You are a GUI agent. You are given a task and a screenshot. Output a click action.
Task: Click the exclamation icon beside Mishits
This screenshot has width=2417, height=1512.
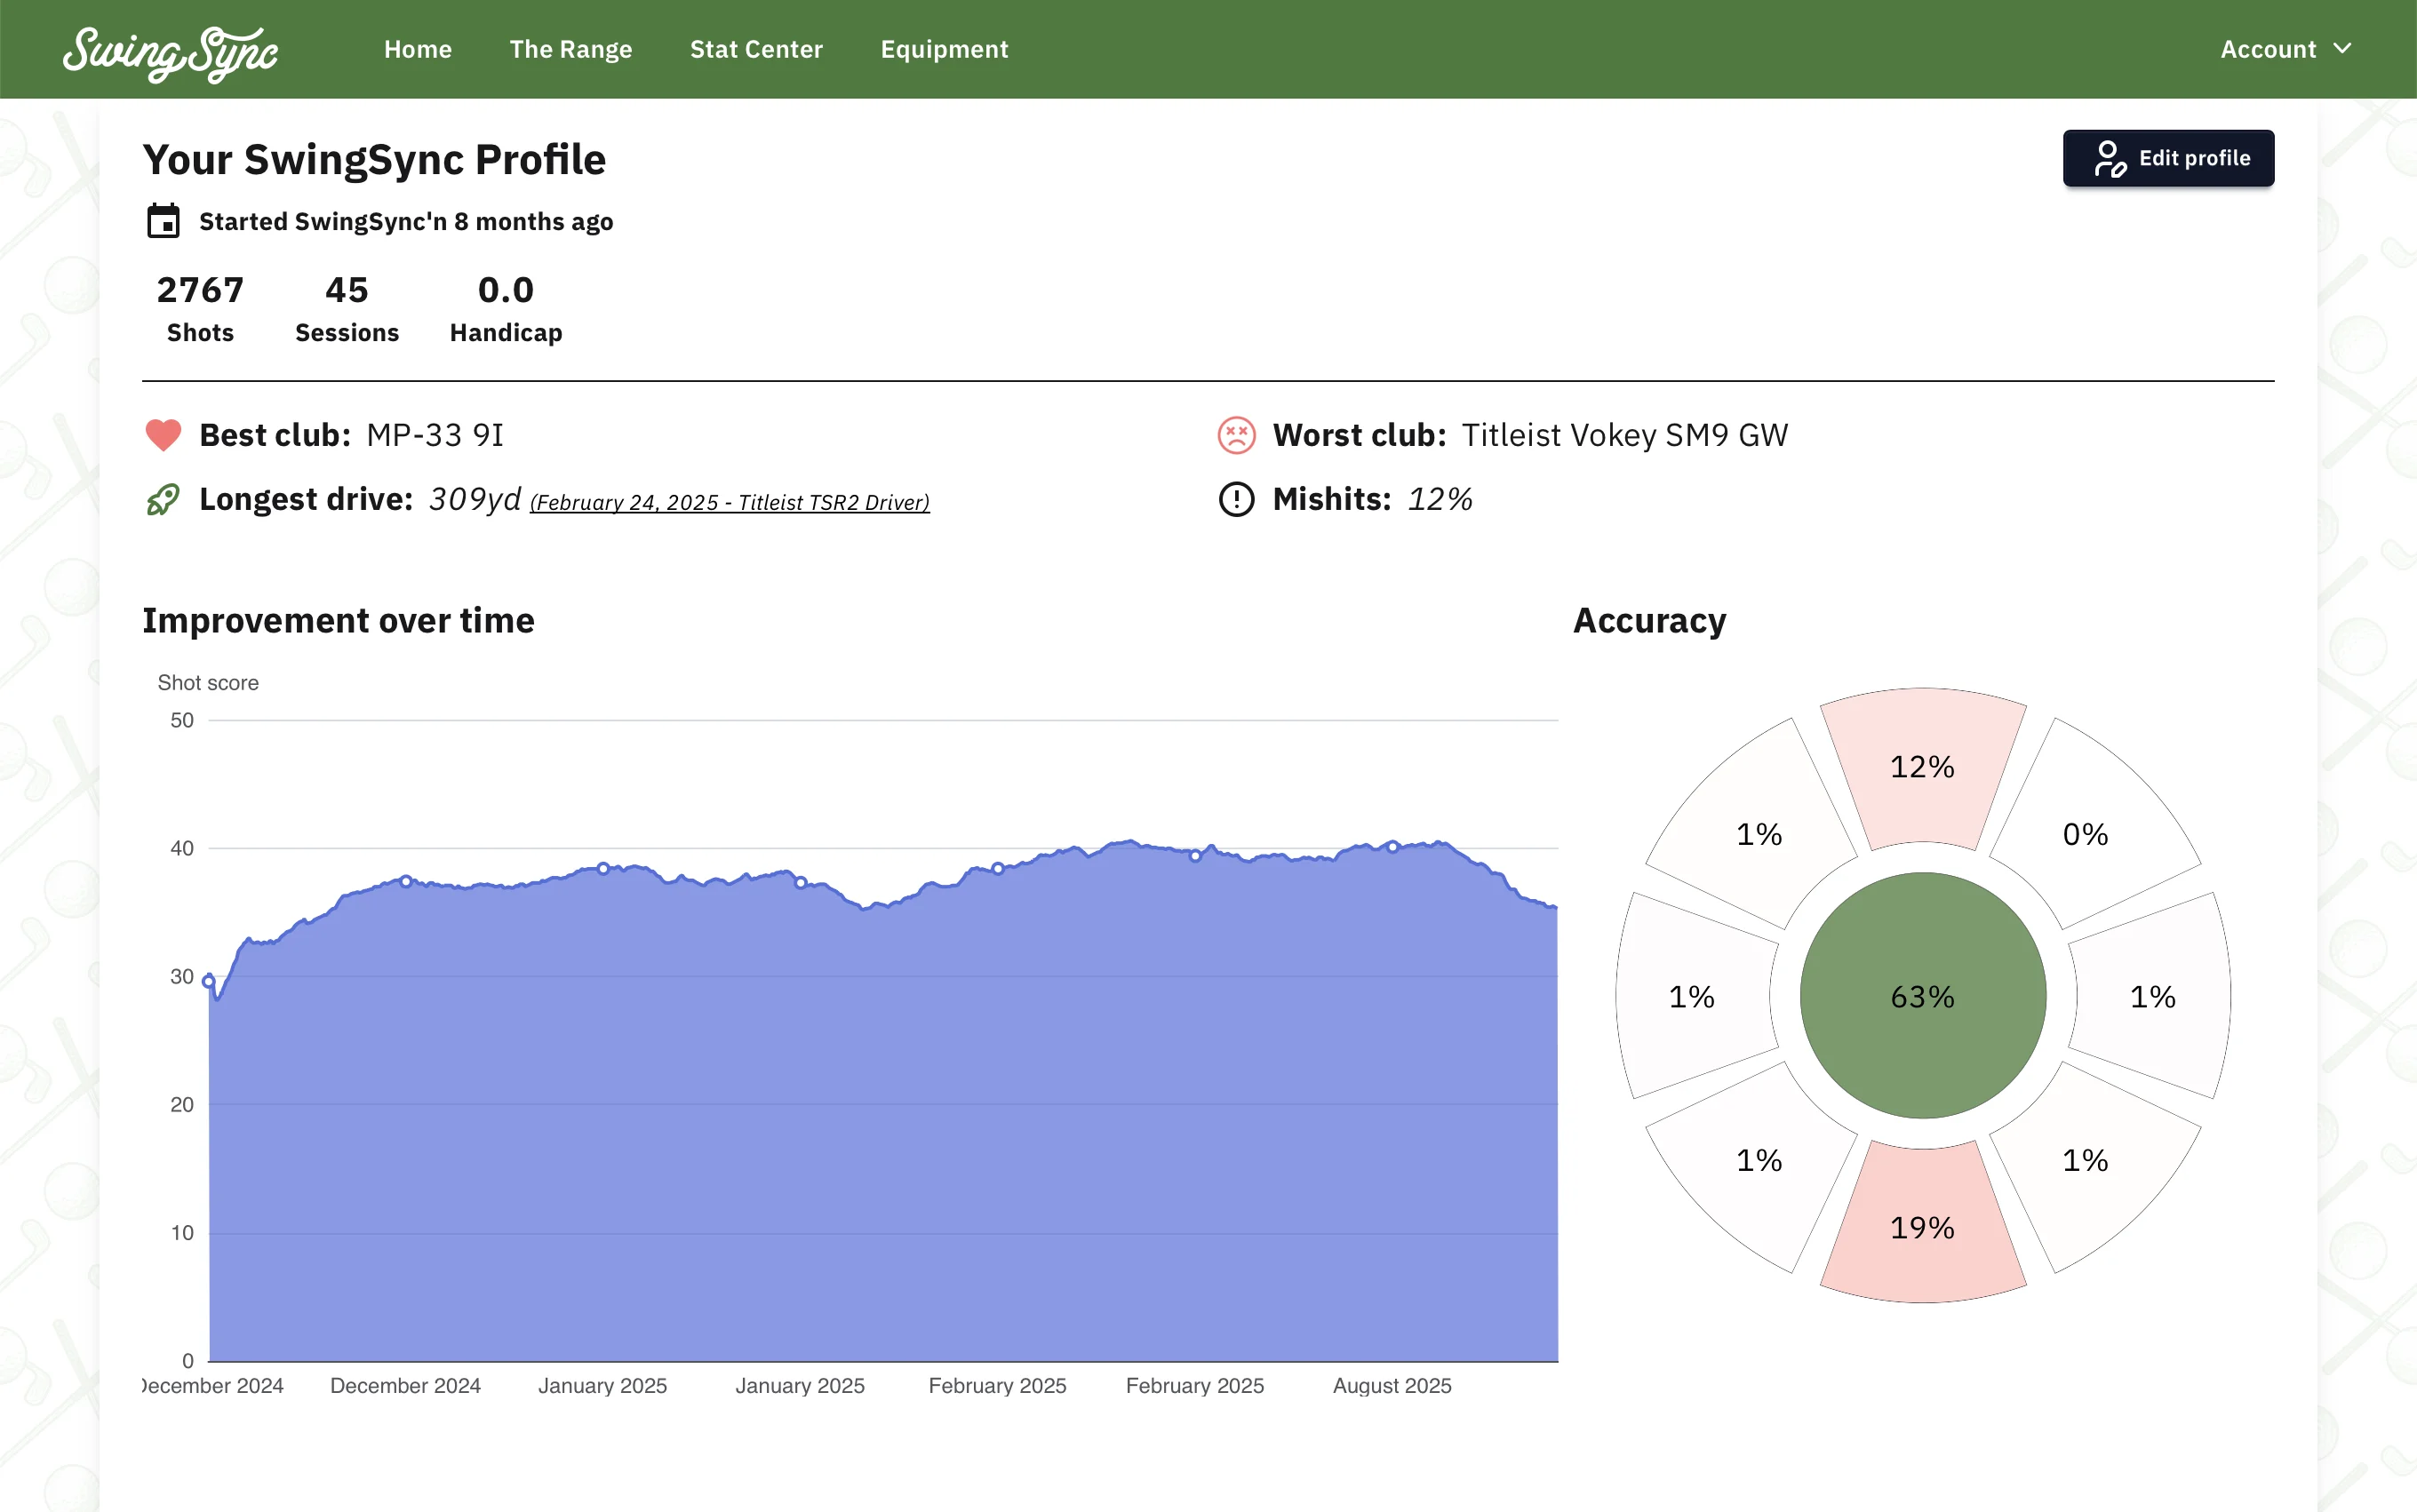point(1234,500)
